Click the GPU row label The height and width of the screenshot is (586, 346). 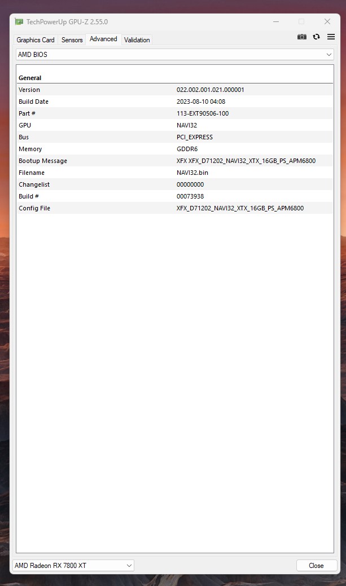coord(25,125)
